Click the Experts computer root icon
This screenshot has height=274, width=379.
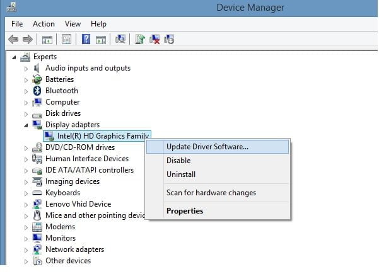(x=25, y=57)
